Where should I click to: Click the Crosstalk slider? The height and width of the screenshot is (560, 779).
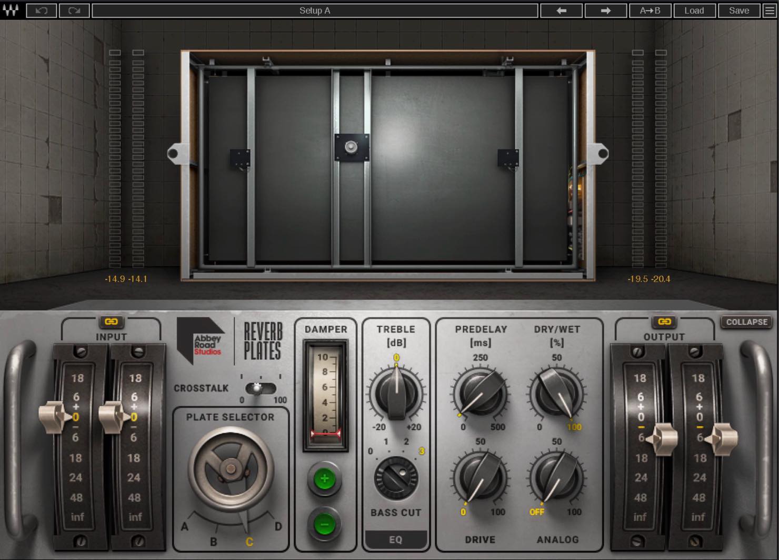[x=261, y=389]
